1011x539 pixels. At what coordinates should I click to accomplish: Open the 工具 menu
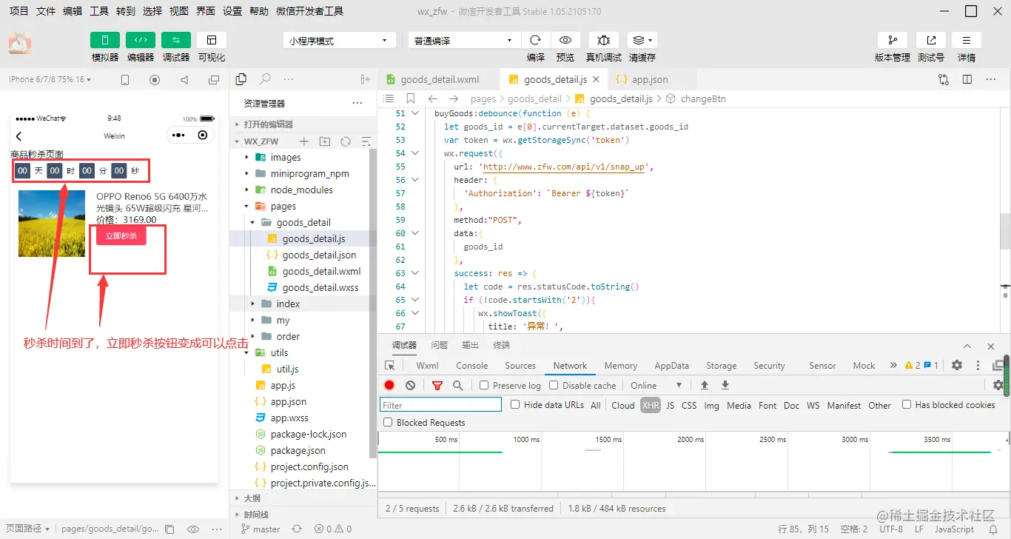point(99,11)
